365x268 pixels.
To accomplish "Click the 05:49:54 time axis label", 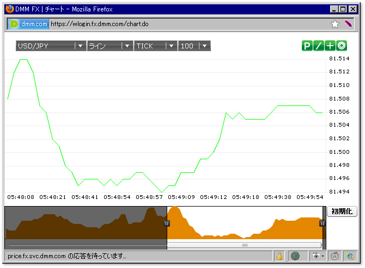I will pyautogui.click(x=310, y=197).
